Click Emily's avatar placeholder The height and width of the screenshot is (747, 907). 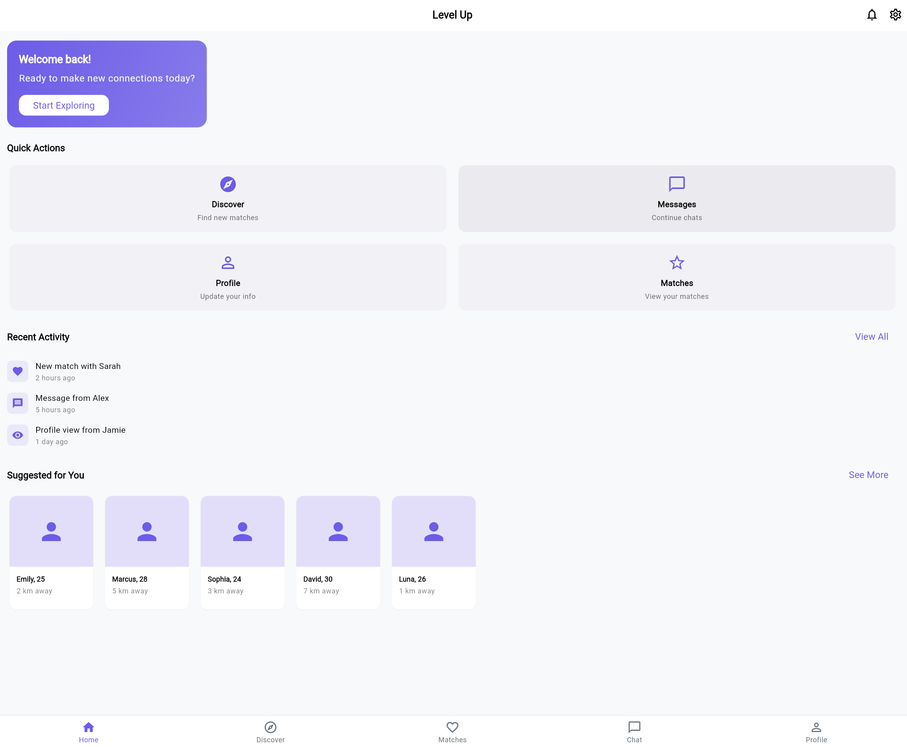click(x=51, y=532)
